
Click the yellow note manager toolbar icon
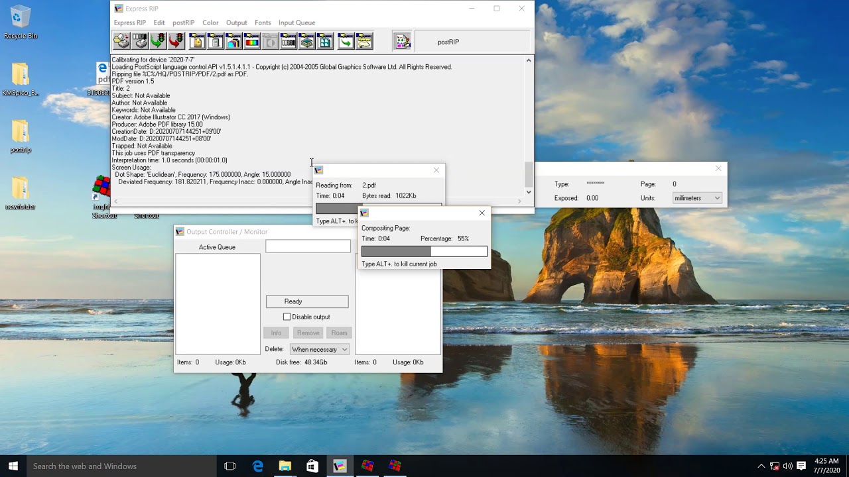coord(364,42)
